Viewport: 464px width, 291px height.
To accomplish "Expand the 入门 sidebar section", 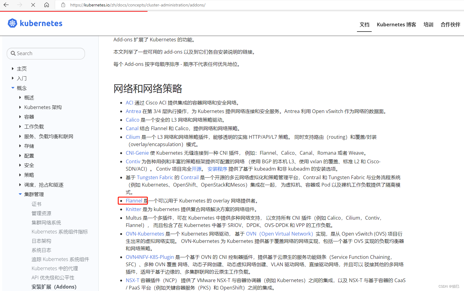I will [12, 78].
